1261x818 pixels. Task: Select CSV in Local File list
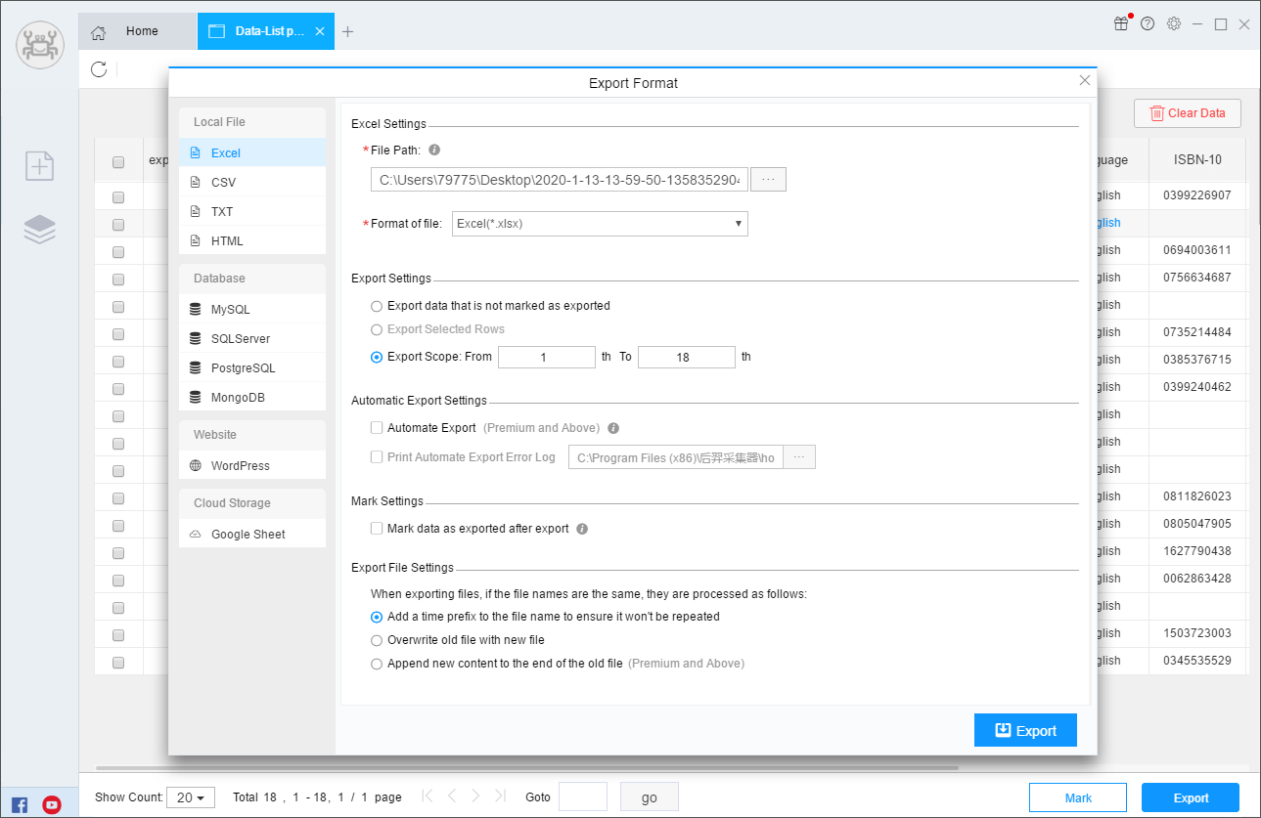pos(224,183)
